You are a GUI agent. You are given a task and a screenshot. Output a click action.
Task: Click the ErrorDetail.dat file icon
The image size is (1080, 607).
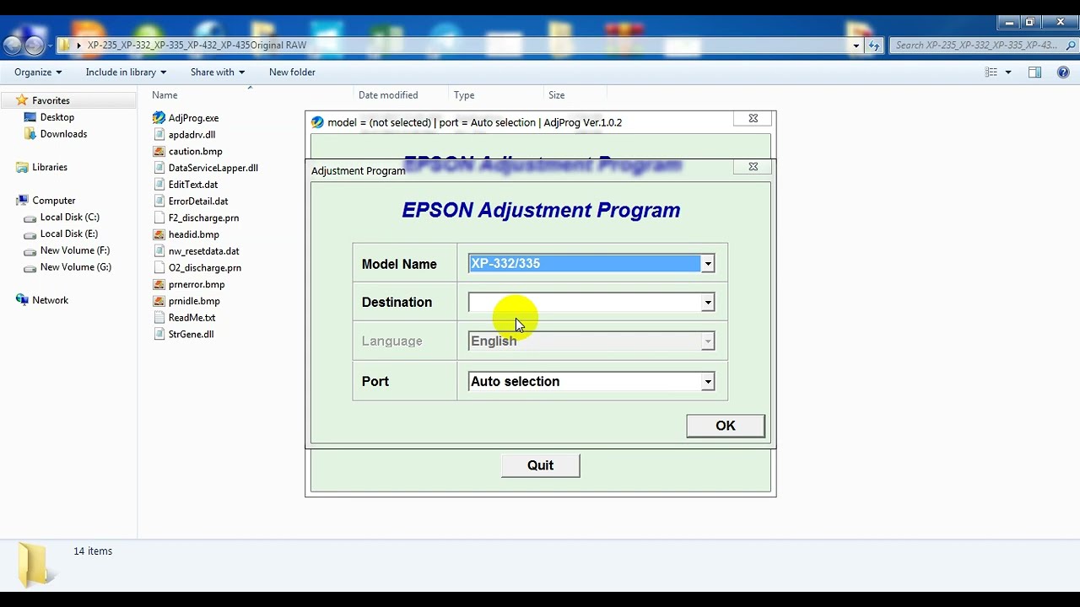(159, 201)
